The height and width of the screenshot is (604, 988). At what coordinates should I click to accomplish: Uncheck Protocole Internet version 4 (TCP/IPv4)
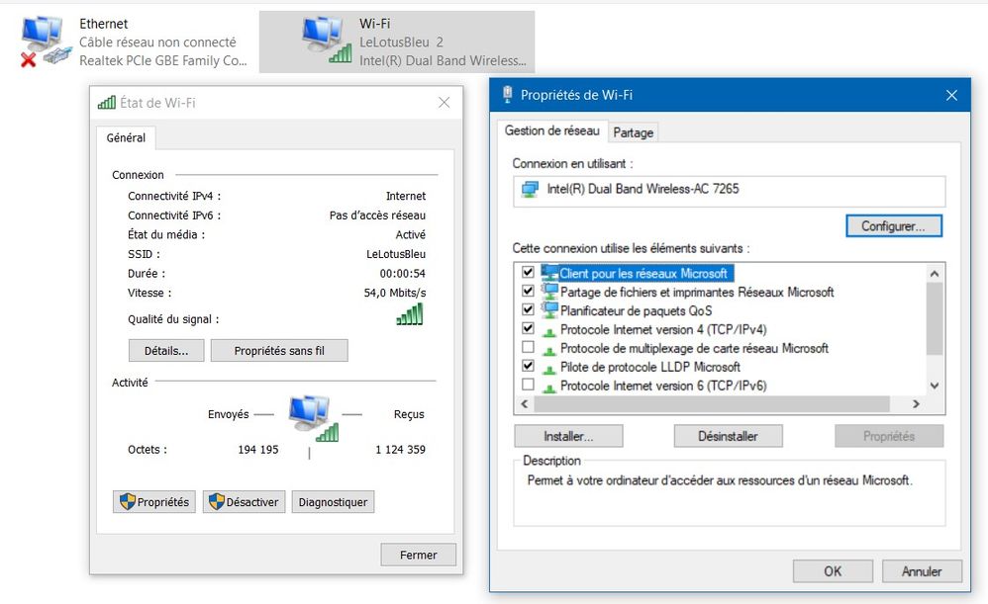528,329
